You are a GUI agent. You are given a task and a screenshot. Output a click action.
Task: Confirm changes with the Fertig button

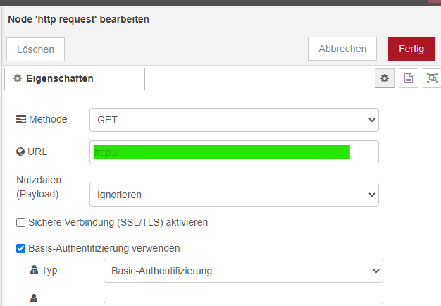[x=411, y=49]
